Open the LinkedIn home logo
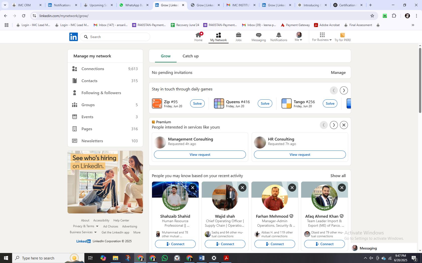This screenshot has width=422, height=263. 74,37
